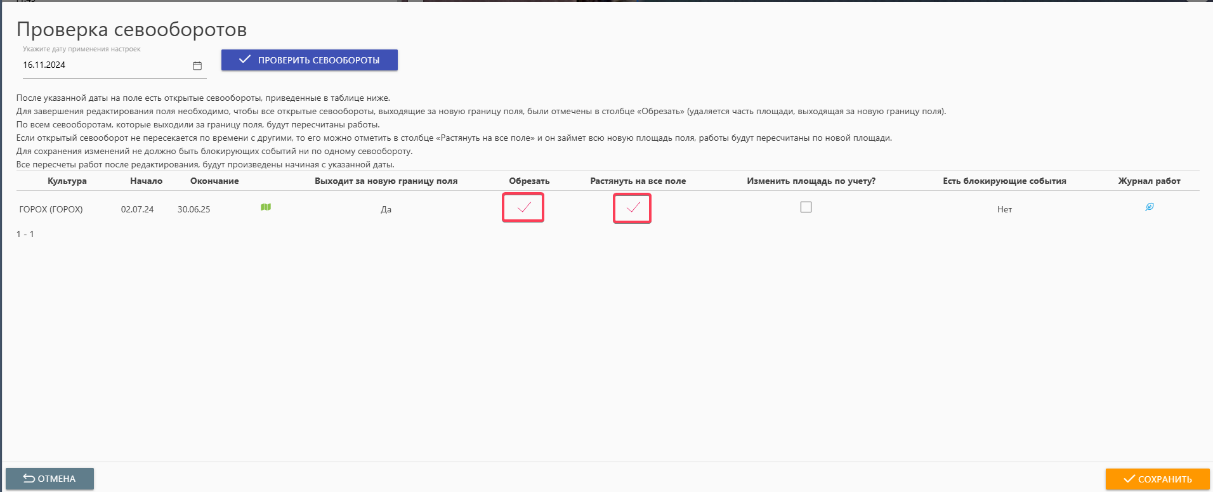The height and width of the screenshot is (492, 1213).
Task: Click the Есть блокирующие события column header
Action: pyautogui.click(x=1004, y=181)
